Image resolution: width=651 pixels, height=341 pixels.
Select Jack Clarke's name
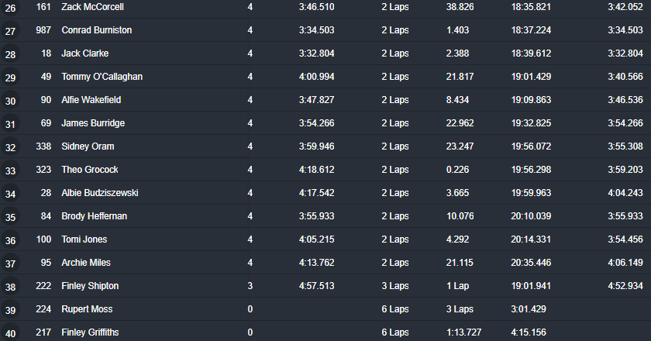tap(84, 53)
